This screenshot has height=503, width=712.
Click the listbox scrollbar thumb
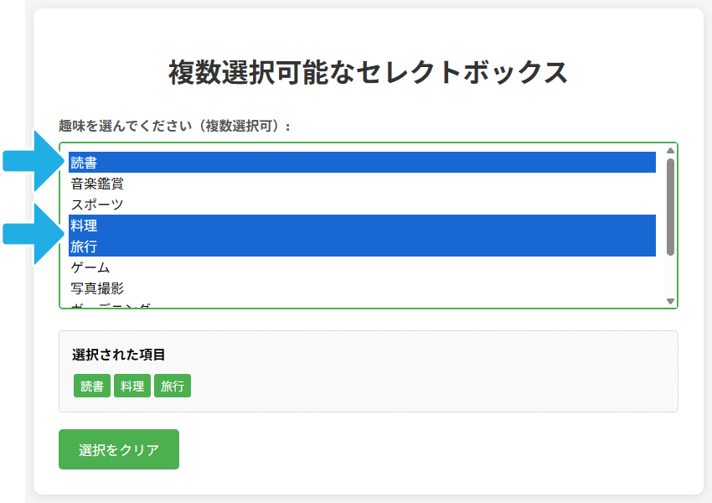670,207
